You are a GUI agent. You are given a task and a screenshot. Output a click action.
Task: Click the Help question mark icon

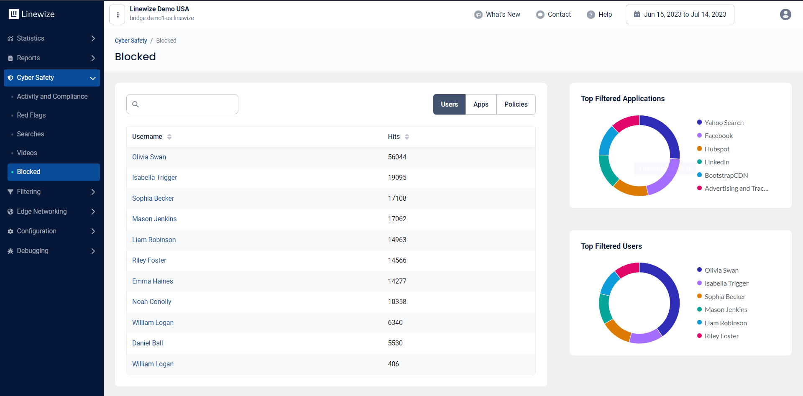point(591,15)
